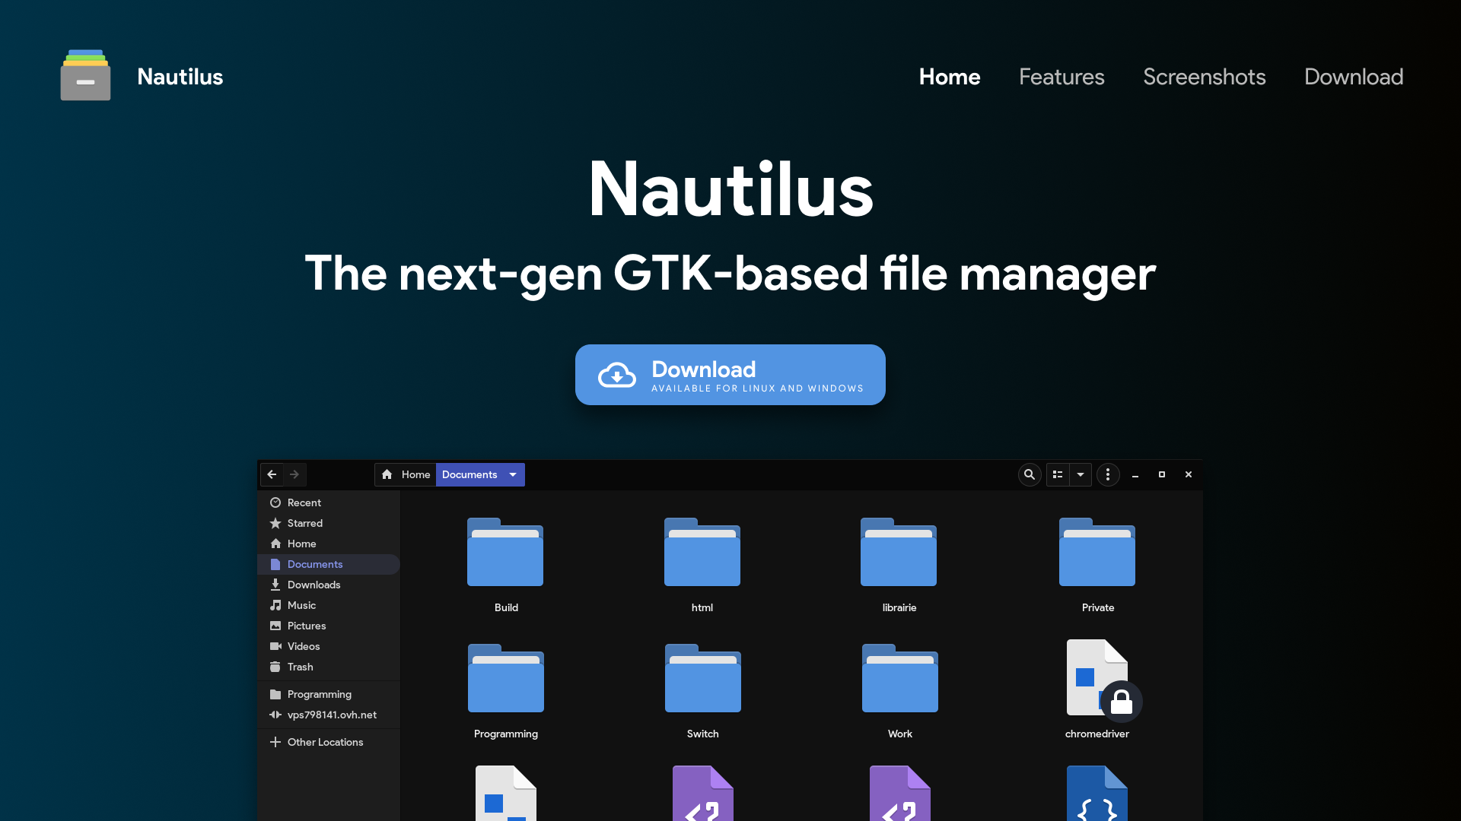Click the View toggle grid icon
Screen dimensions: 1461x821
tap(1057, 474)
